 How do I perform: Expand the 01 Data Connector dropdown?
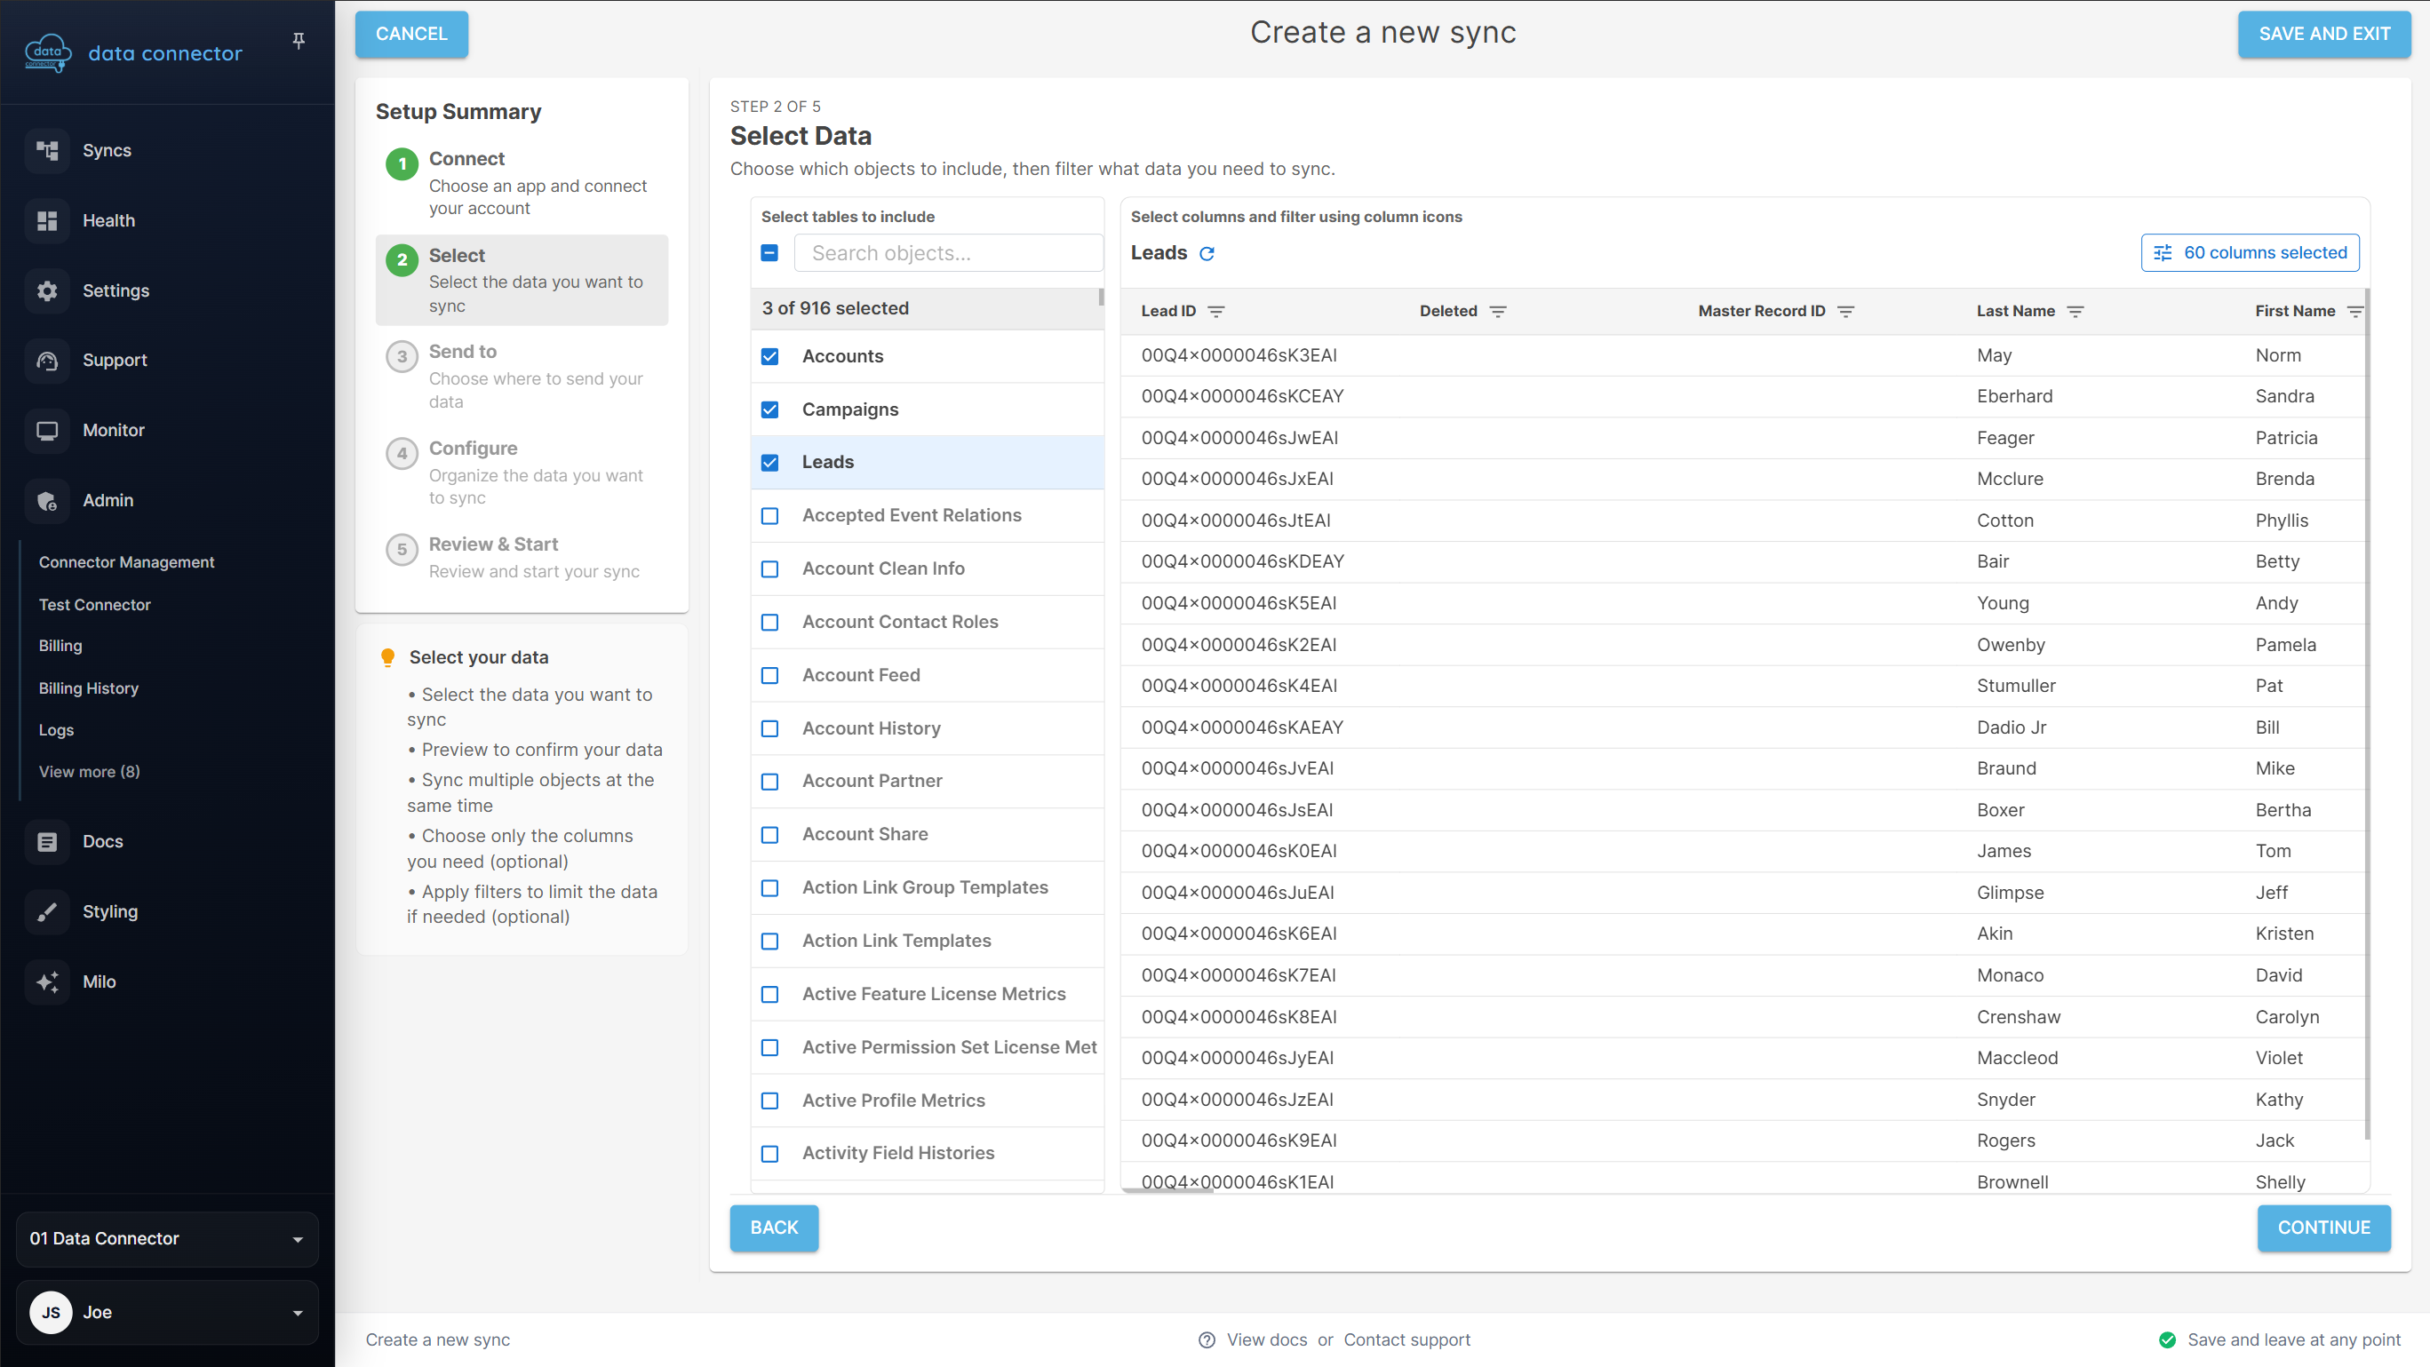coord(167,1239)
